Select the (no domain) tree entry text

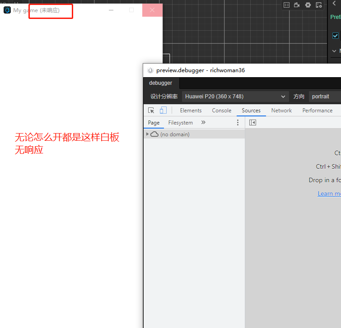175,134
